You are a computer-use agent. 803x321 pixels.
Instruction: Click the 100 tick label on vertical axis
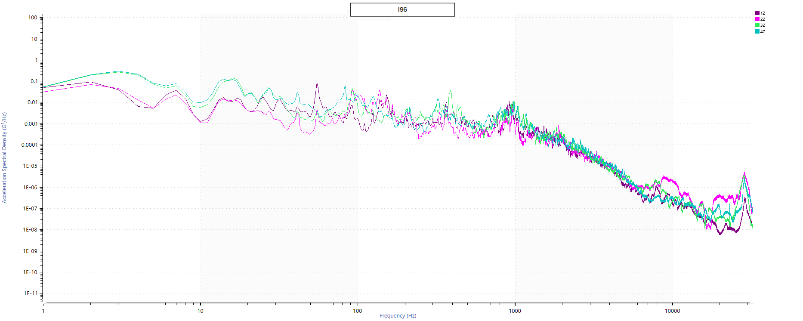tap(33, 18)
